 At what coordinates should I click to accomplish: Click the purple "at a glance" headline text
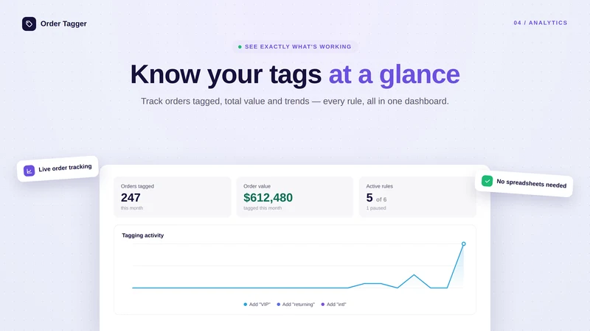pyautogui.click(x=394, y=75)
